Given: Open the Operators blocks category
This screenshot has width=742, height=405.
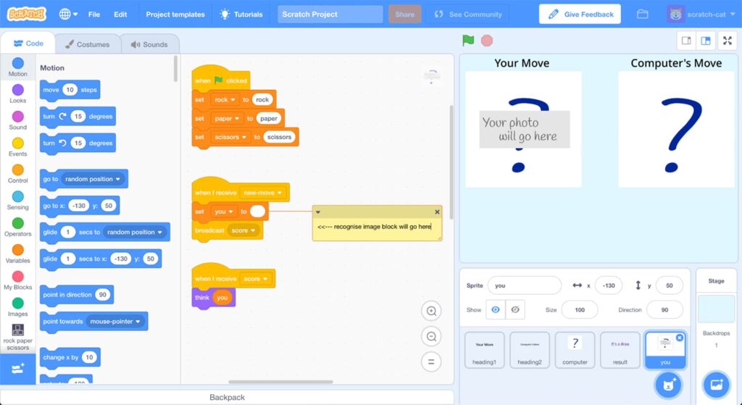Looking at the screenshot, I should tap(17, 227).
